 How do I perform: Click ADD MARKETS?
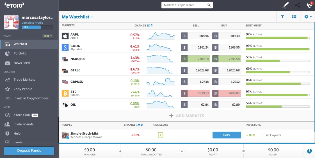point(187,116)
